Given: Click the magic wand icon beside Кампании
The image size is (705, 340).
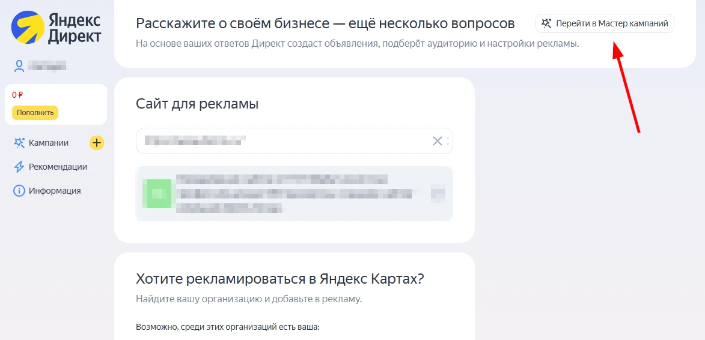Looking at the screenshot, I should (x=19, y=143).
